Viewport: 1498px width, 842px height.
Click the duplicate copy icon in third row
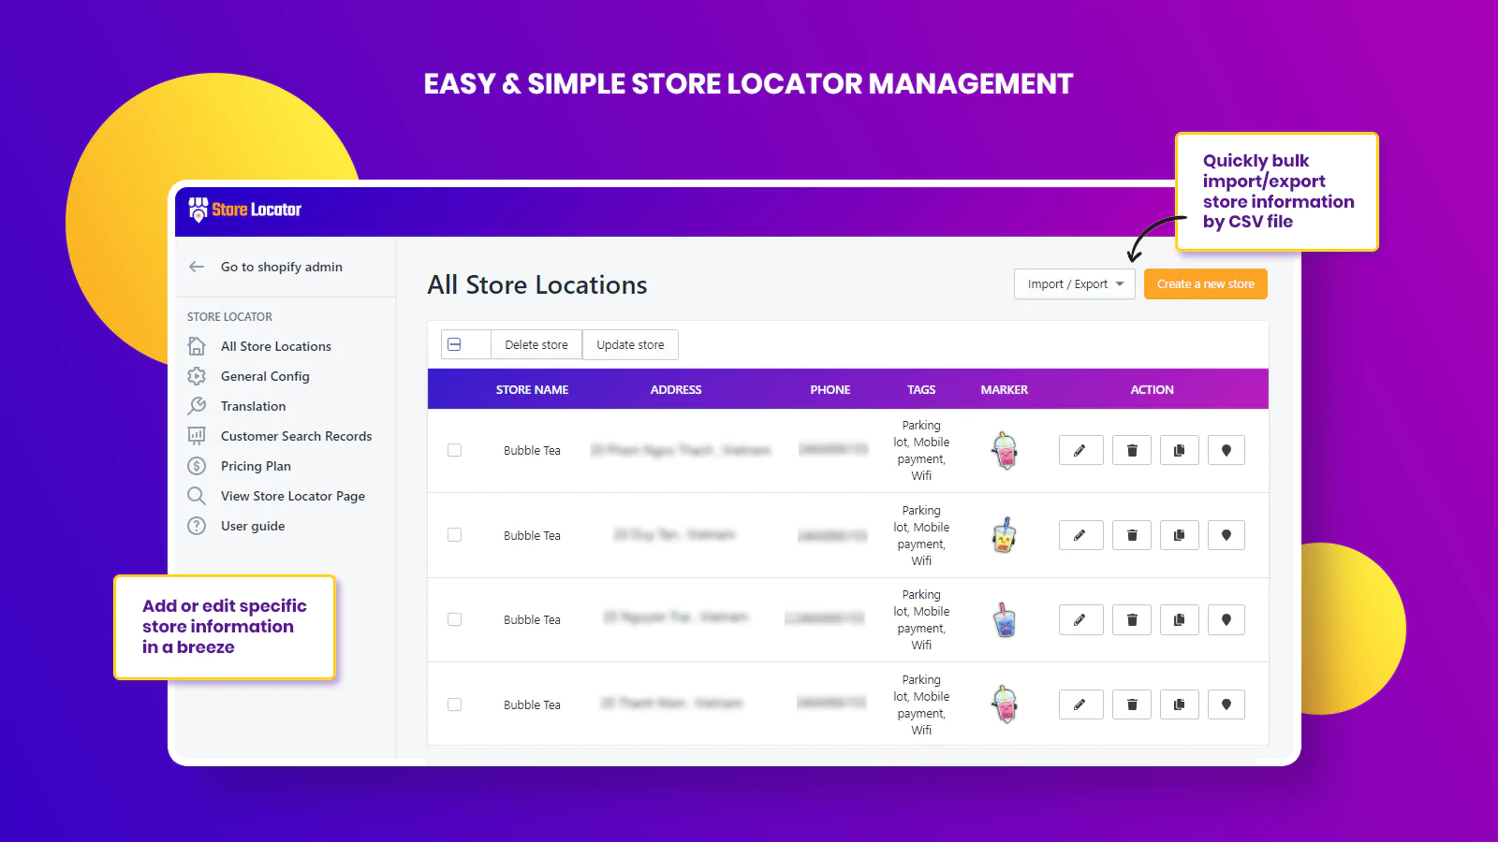tap(1179, 619)
